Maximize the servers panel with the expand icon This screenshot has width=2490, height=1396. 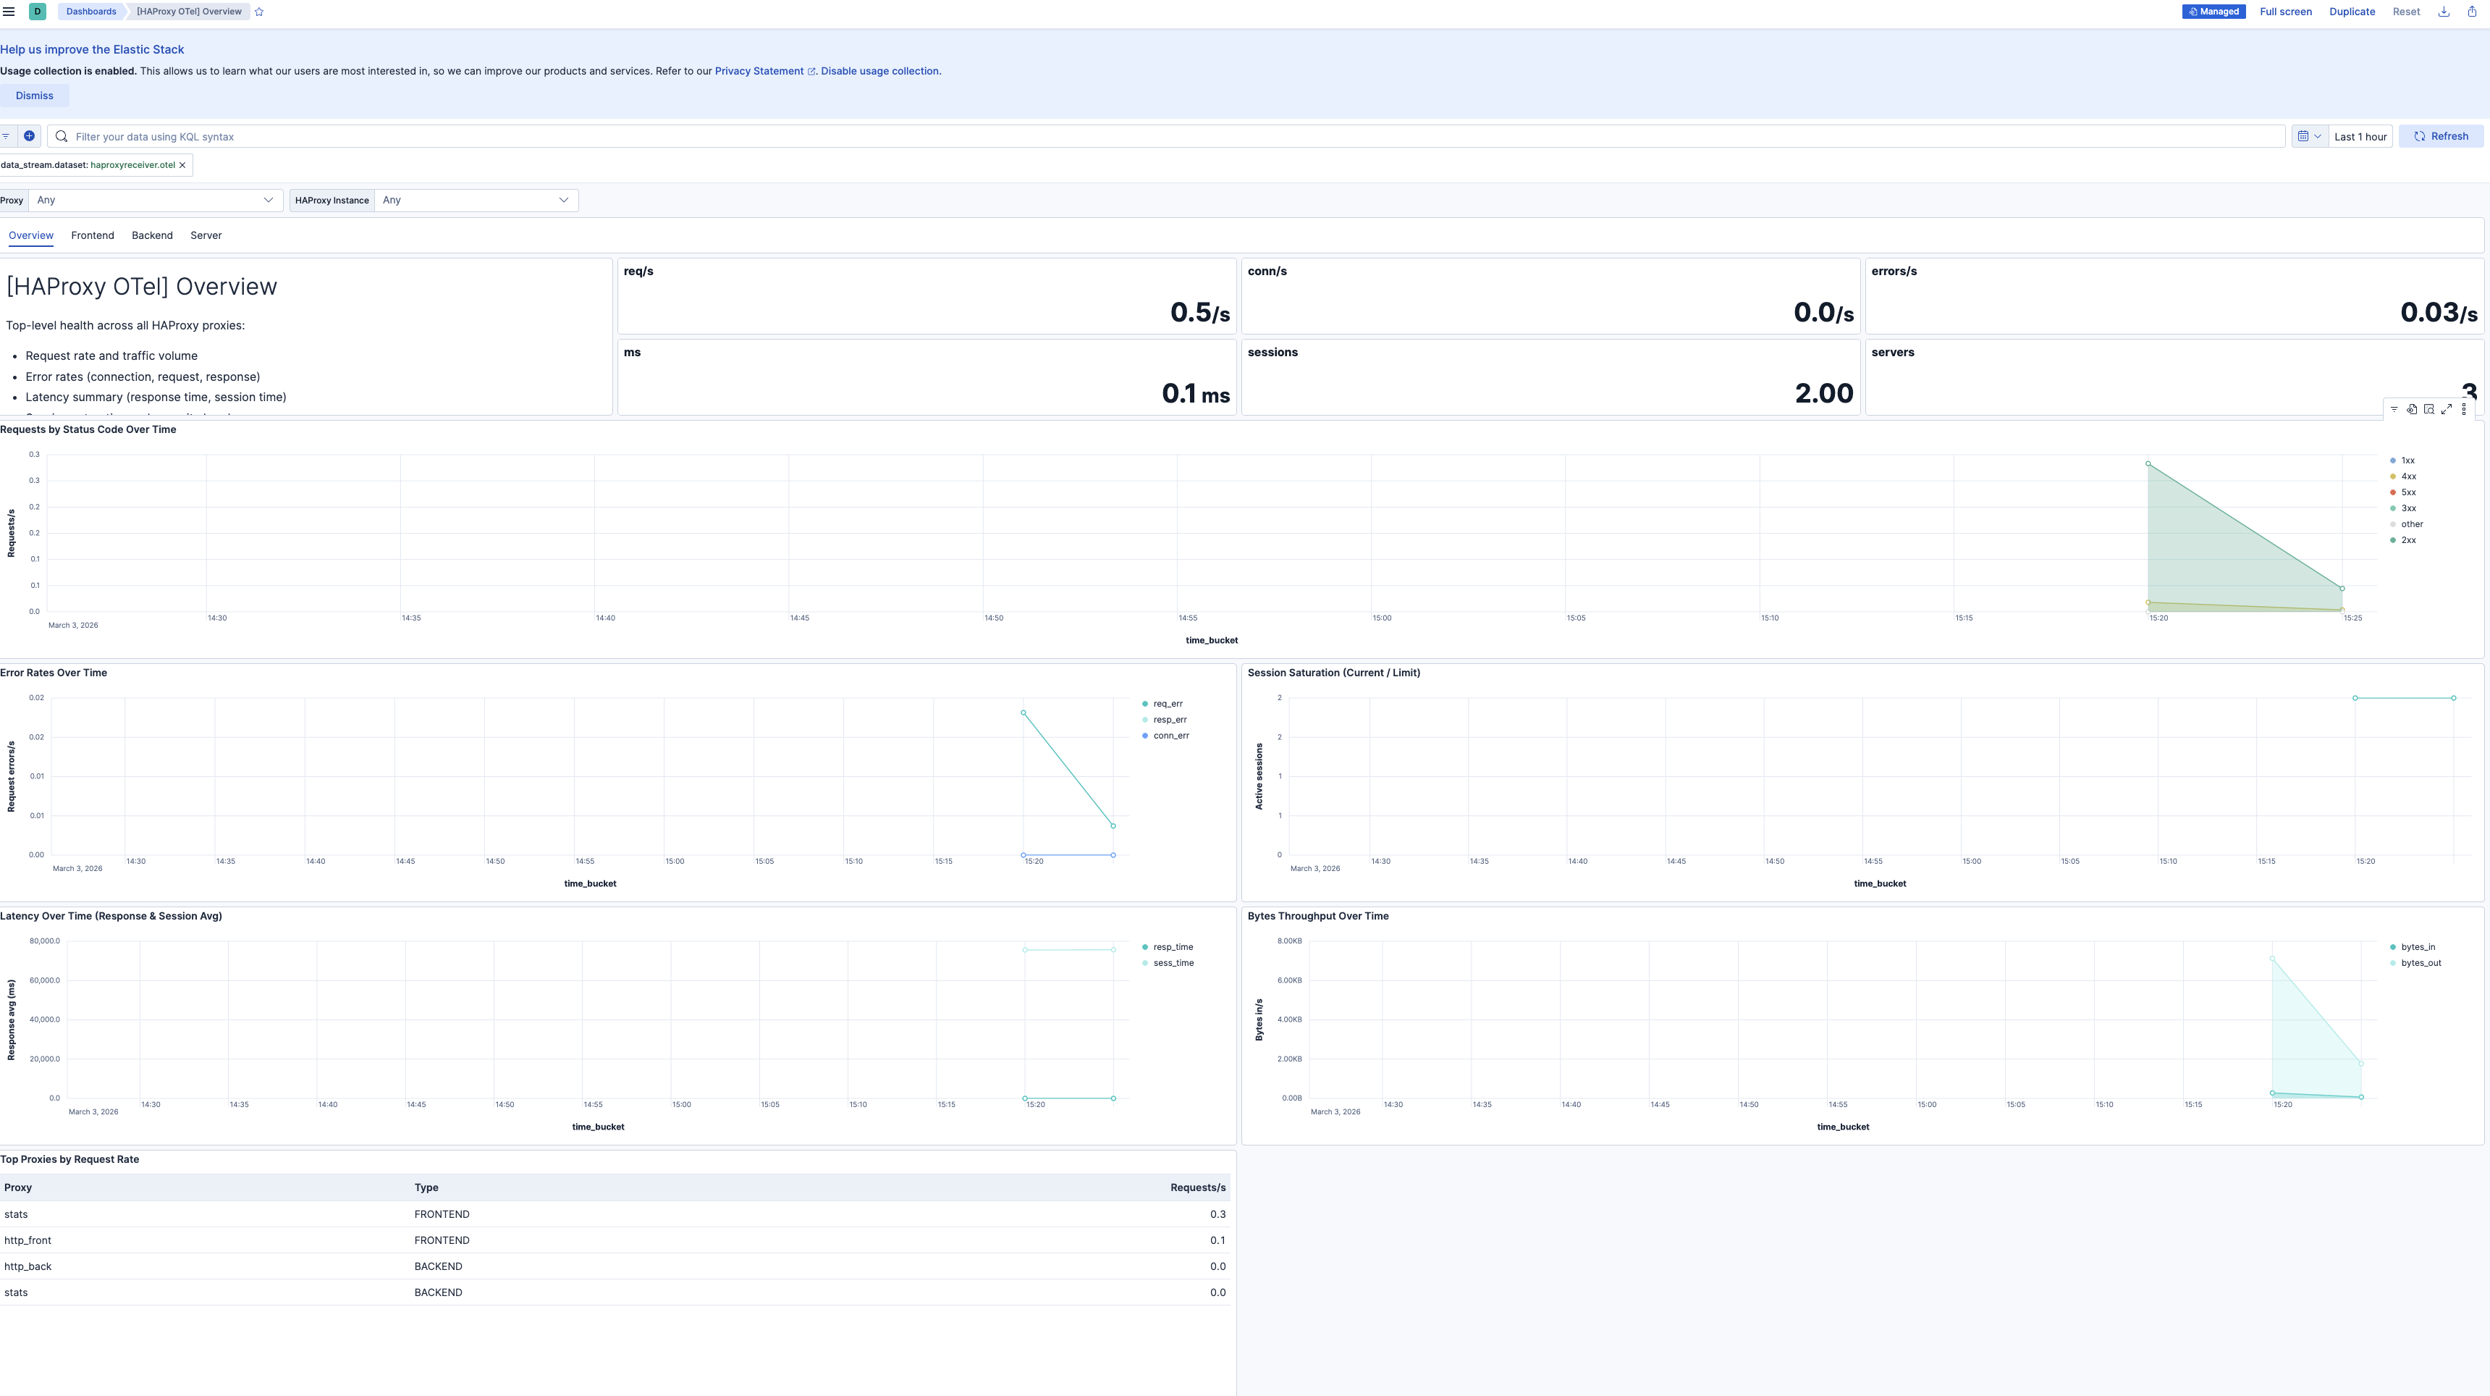[x=2447, y=410]
